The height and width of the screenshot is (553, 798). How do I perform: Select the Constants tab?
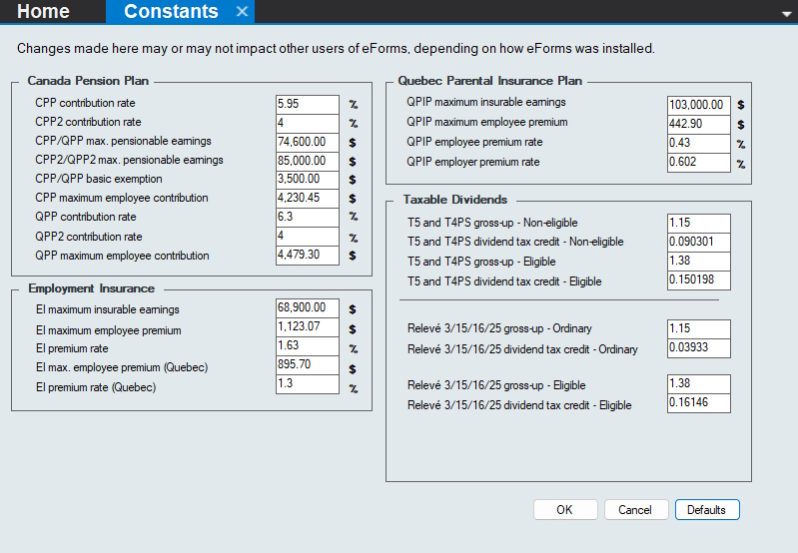pos(171,12)
